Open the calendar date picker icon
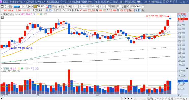This screenshot has height=100, width=189. 143,6
